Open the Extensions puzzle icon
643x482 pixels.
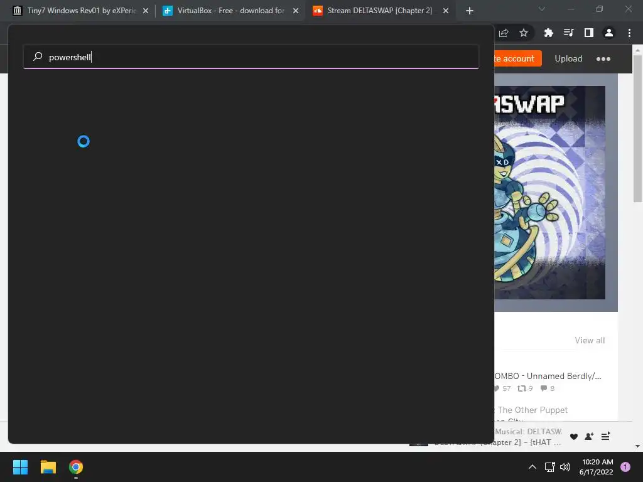549,33
